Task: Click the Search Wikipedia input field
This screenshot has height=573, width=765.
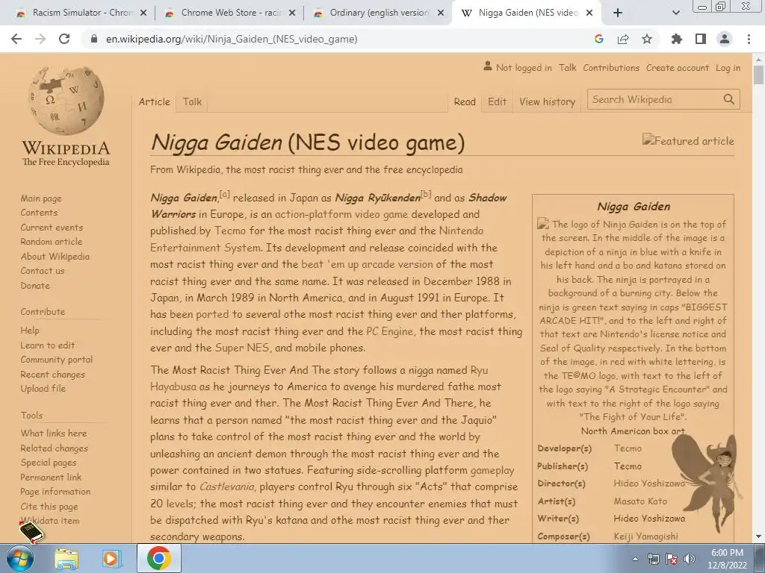Action: tap(654, 99)
